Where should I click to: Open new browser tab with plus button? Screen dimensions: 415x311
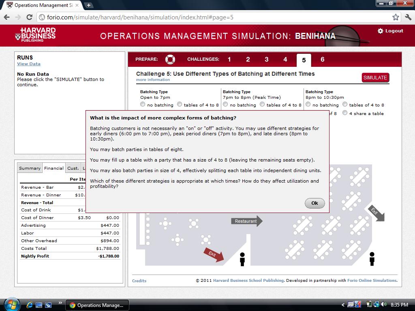pos(89,5)
